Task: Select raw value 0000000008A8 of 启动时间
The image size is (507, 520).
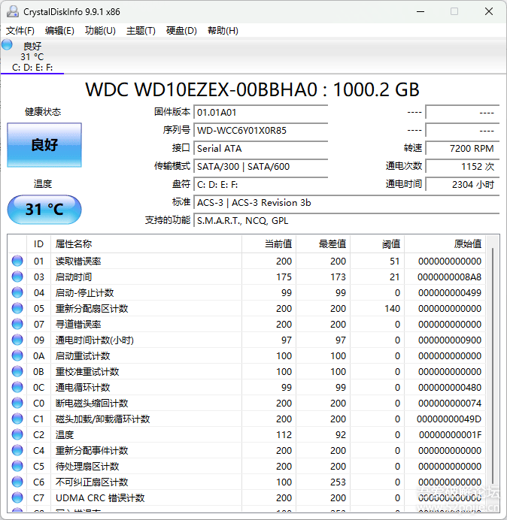Action: (449, 277)
